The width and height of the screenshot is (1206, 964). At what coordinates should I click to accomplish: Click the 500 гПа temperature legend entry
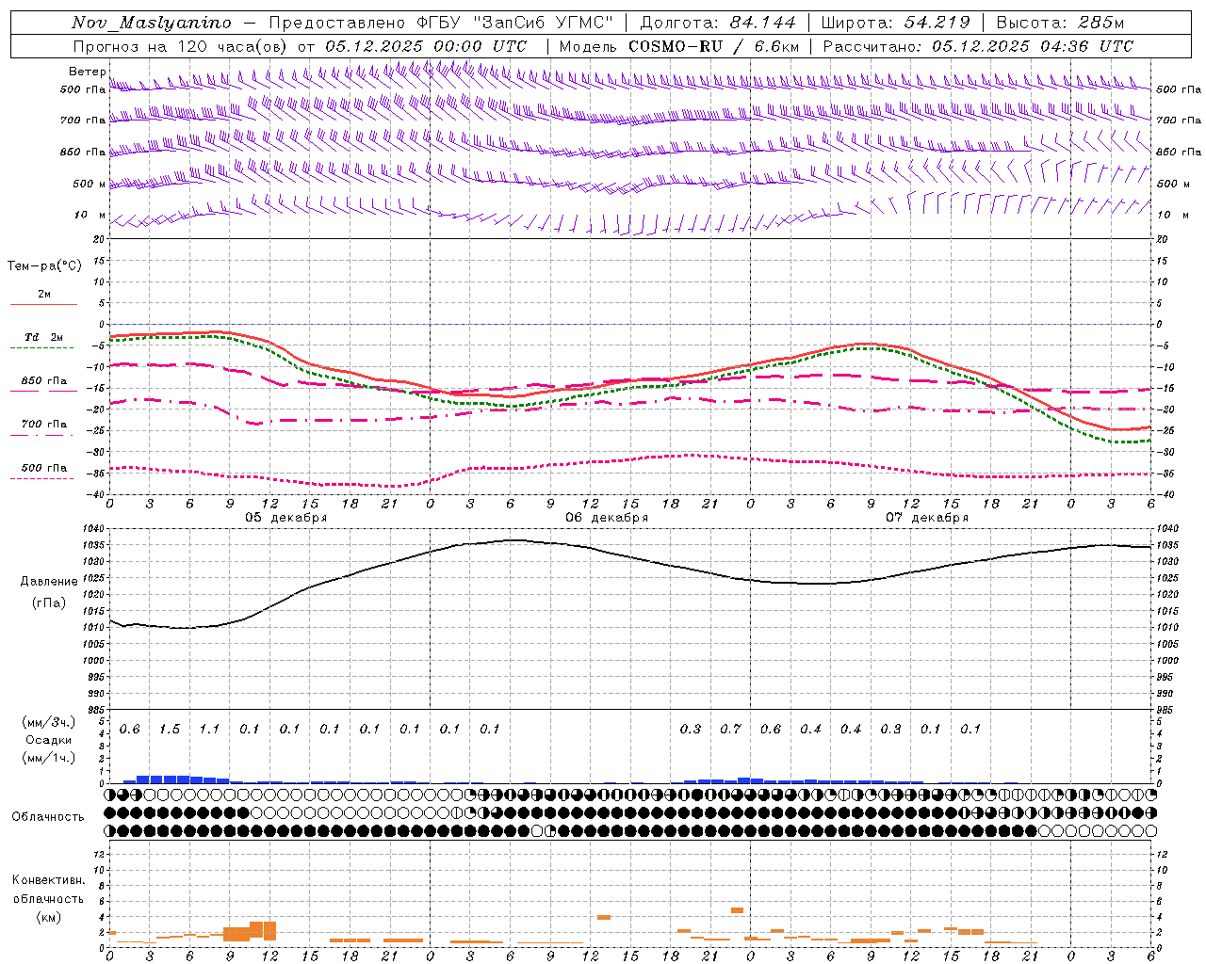[44, 468]
